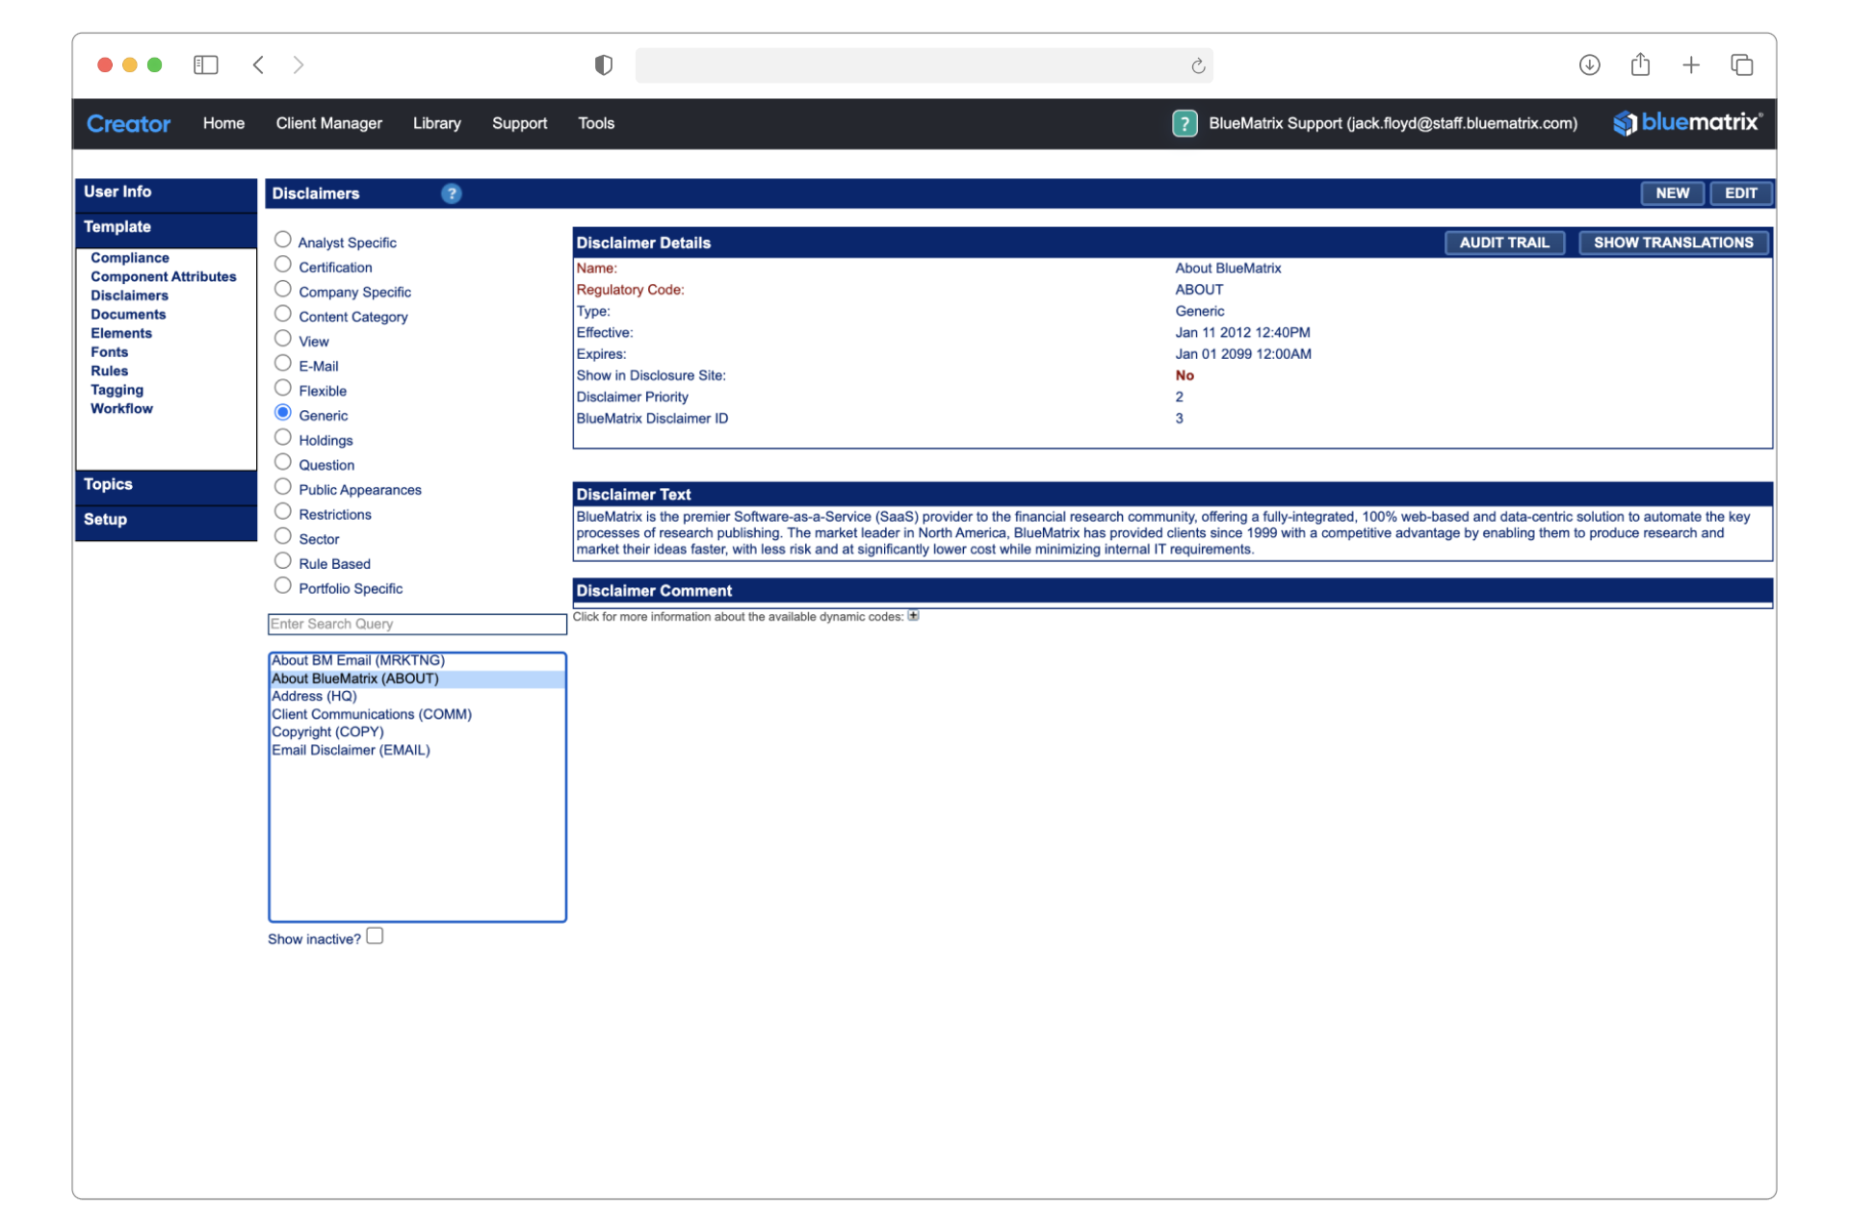Viewport: 1849px width, 1232px height.
Task: Open the Safari share menu
Action: (1641, 64)
